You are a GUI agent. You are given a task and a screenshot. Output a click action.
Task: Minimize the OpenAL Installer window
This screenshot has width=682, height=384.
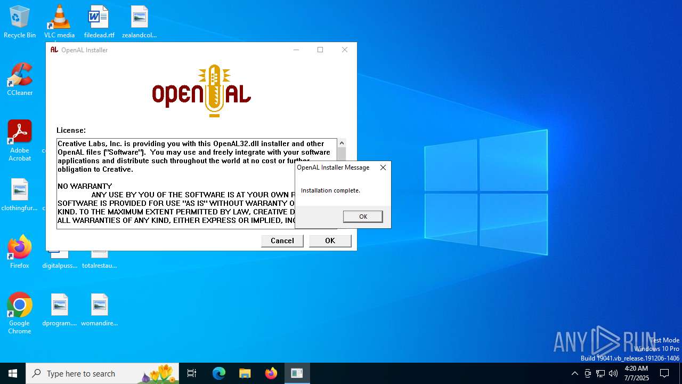coord(296,50)
